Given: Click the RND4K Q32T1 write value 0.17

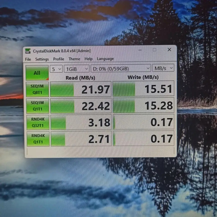Looking at the screenshot, I should pos(143,122).
